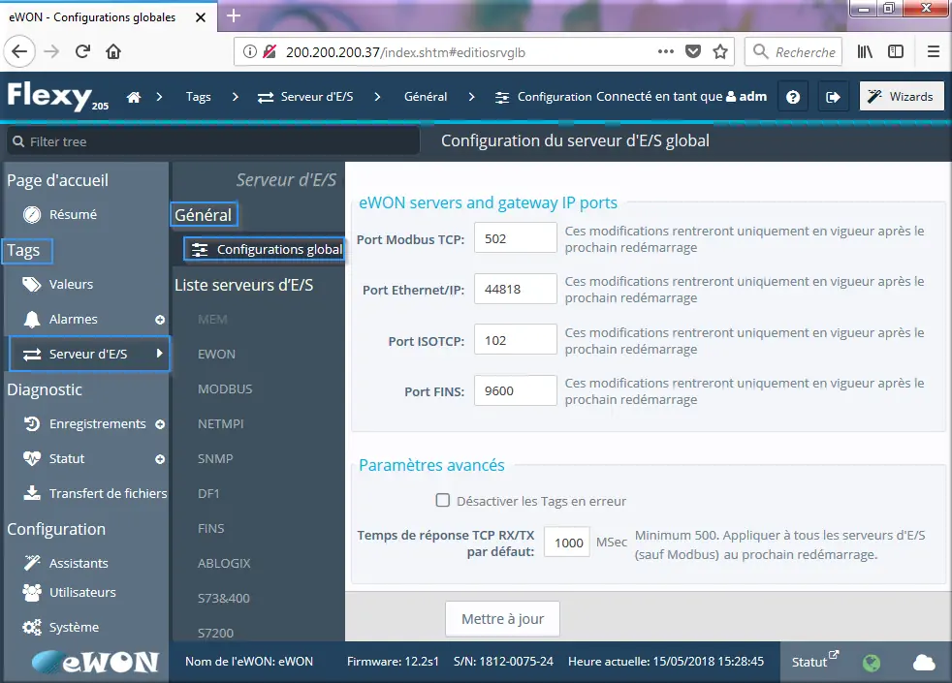The height and width of the screenshot is (683, 952).
Task: Click the Résumé dashboard icon
Action: [x=32, y=215]
